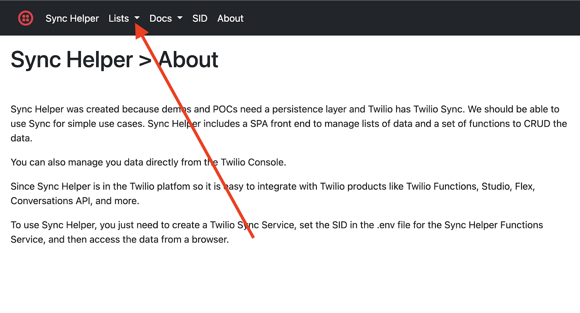Click the Twilio logo icon
Viewport: 580px width, 313px height.
(x=26, y=18)
